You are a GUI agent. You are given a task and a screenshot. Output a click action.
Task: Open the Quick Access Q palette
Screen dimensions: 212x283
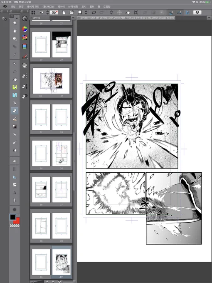25,18
